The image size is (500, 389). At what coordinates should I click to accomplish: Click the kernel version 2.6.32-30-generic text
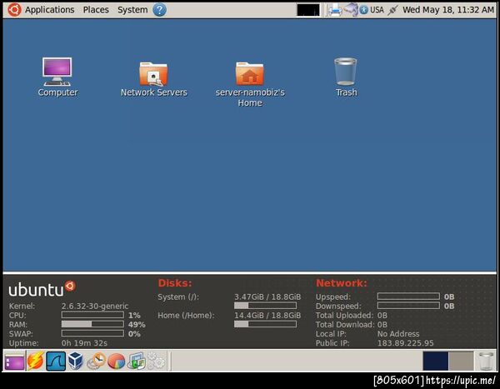pos(95,306)
